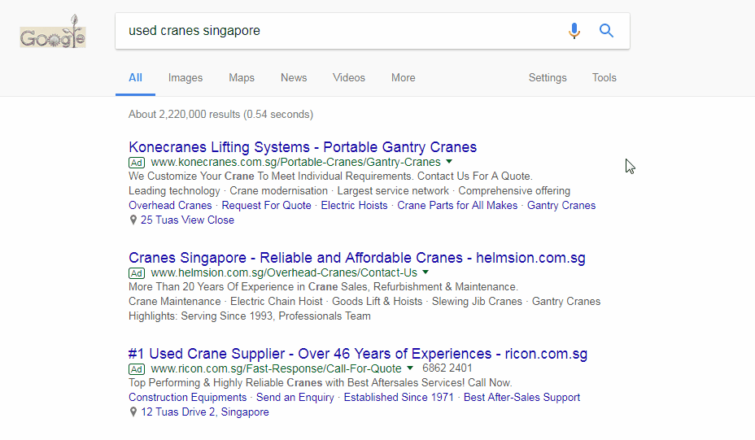Open the 12 Tuas Drive 2, Singapore address
Viewport: 755px width, 440px height.
click(x=205, y=412)
